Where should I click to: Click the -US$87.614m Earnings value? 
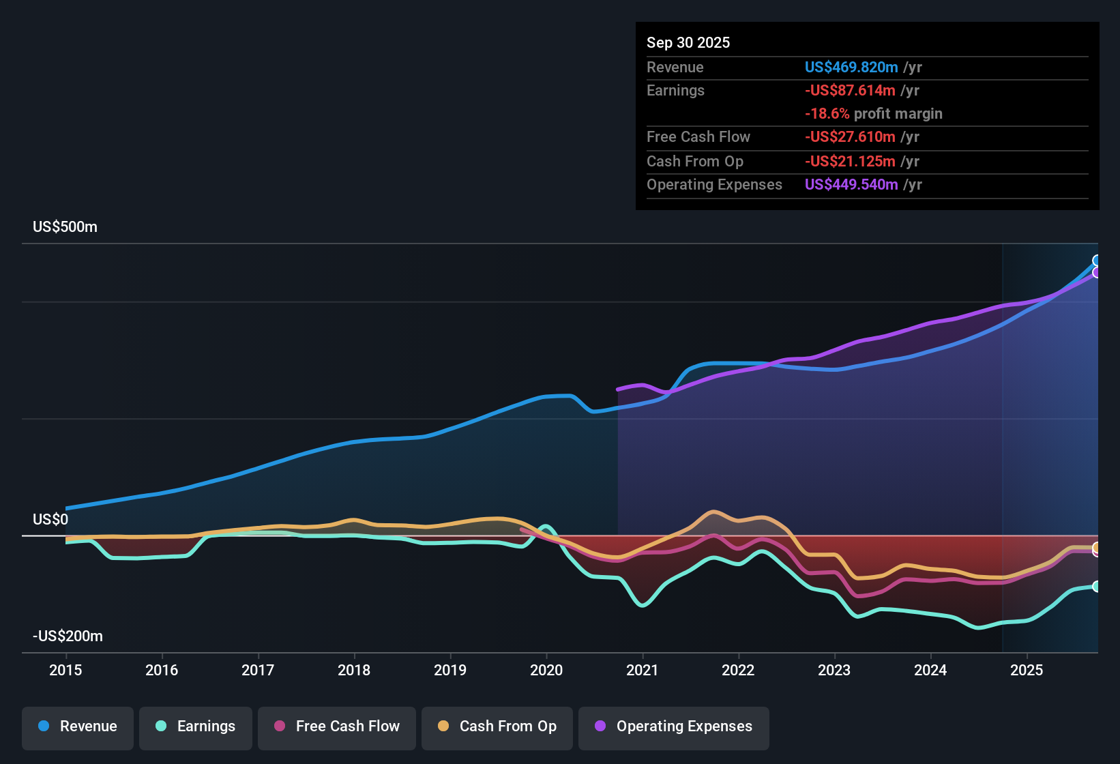851,90
